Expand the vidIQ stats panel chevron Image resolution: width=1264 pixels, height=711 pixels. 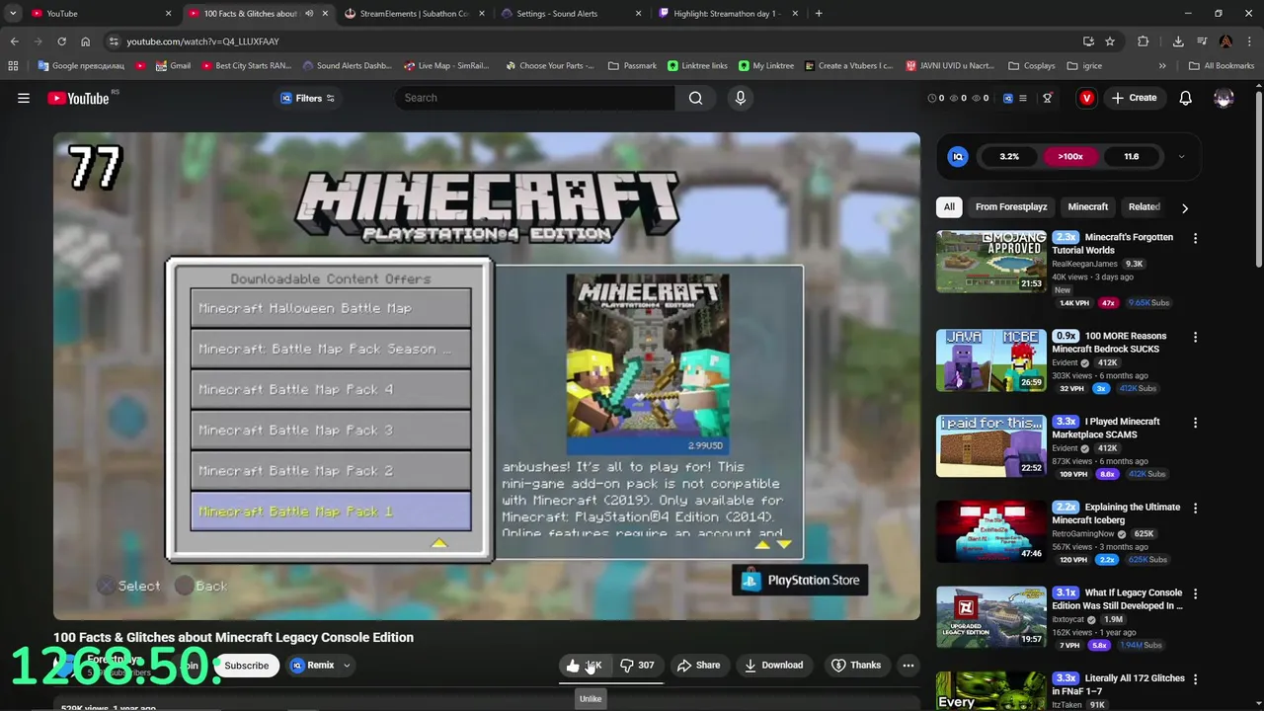(1181, 156)
